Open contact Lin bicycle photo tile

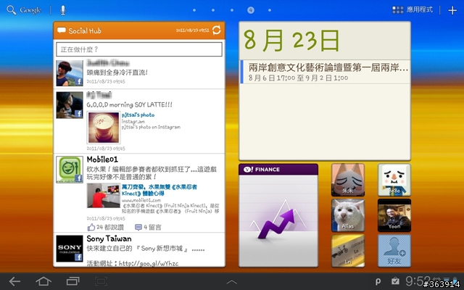(348, 251)
